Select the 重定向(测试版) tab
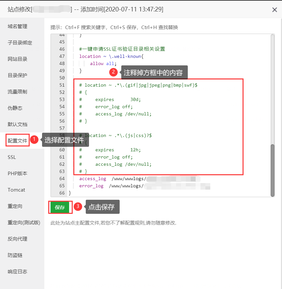 [x=24, y=223]
